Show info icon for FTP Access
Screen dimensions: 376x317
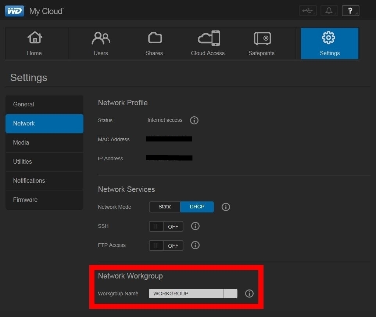tap(195, 245)
